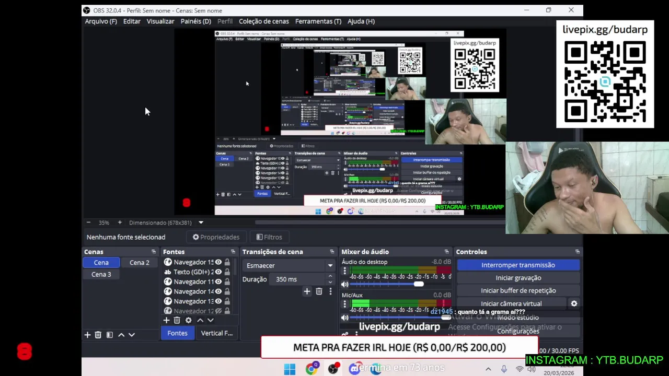Unlock the Texto (GDI+) source
Viewport: 669px width, 376px height.
point(227,272)
